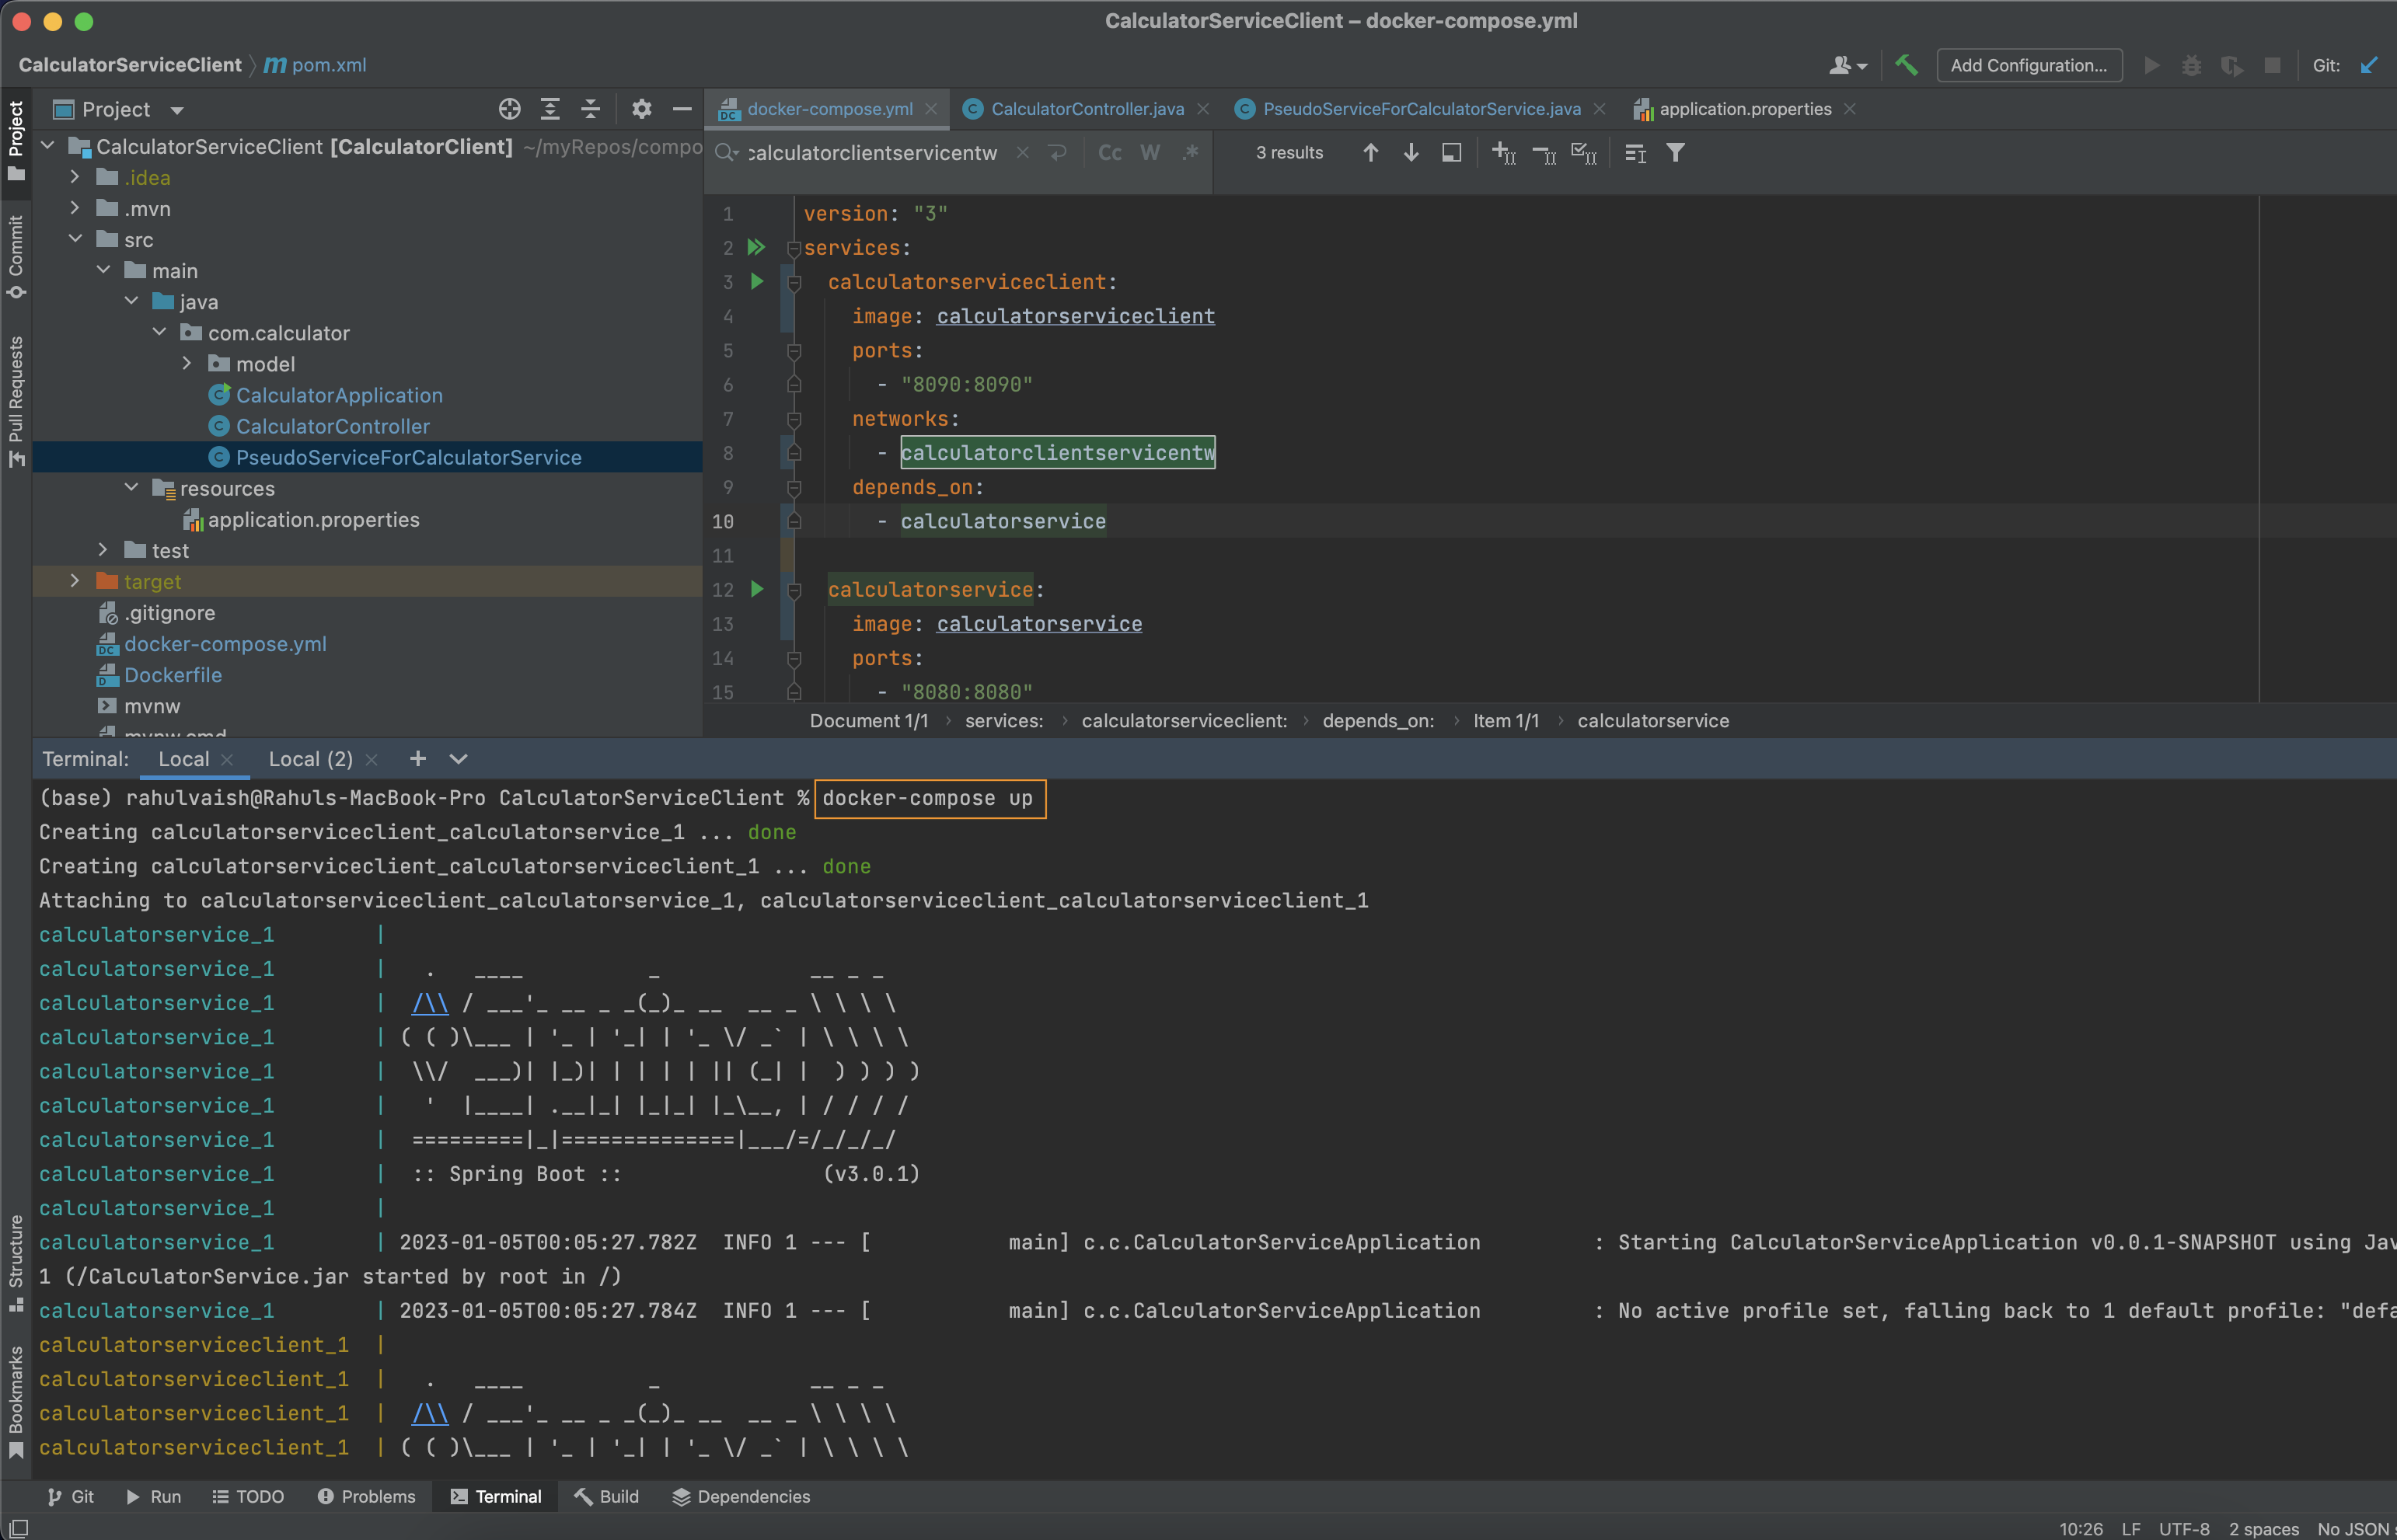Click the user account icon in top toolbar

coord(1847,65)
